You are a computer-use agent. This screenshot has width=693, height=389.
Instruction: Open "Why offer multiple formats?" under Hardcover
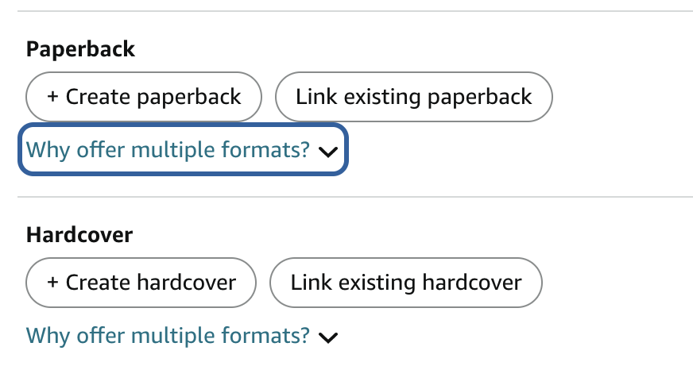(168, 336)
